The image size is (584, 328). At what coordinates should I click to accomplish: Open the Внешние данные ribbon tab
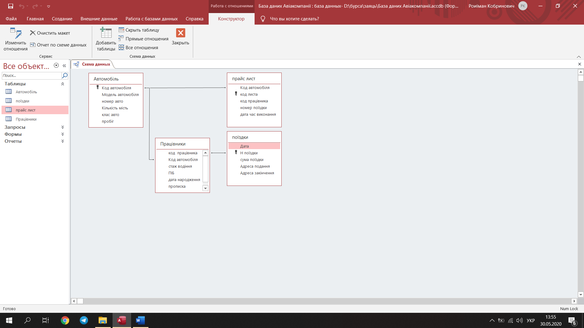(99, 19)
